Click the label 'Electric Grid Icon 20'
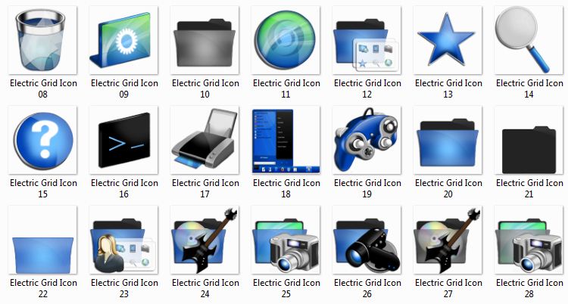This screenshot has height=304, width=568. (448, 188)
